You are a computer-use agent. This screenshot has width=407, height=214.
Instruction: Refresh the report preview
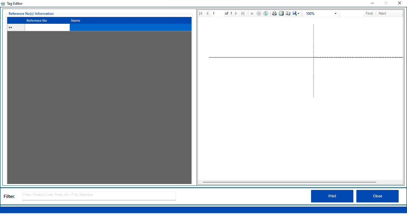266,13
